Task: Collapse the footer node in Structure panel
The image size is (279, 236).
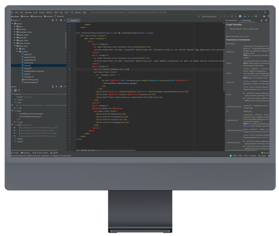Action: point(12,111)
